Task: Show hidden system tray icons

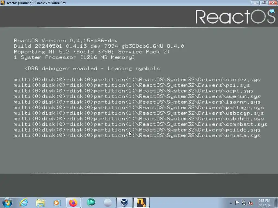Action: (231, 203)
